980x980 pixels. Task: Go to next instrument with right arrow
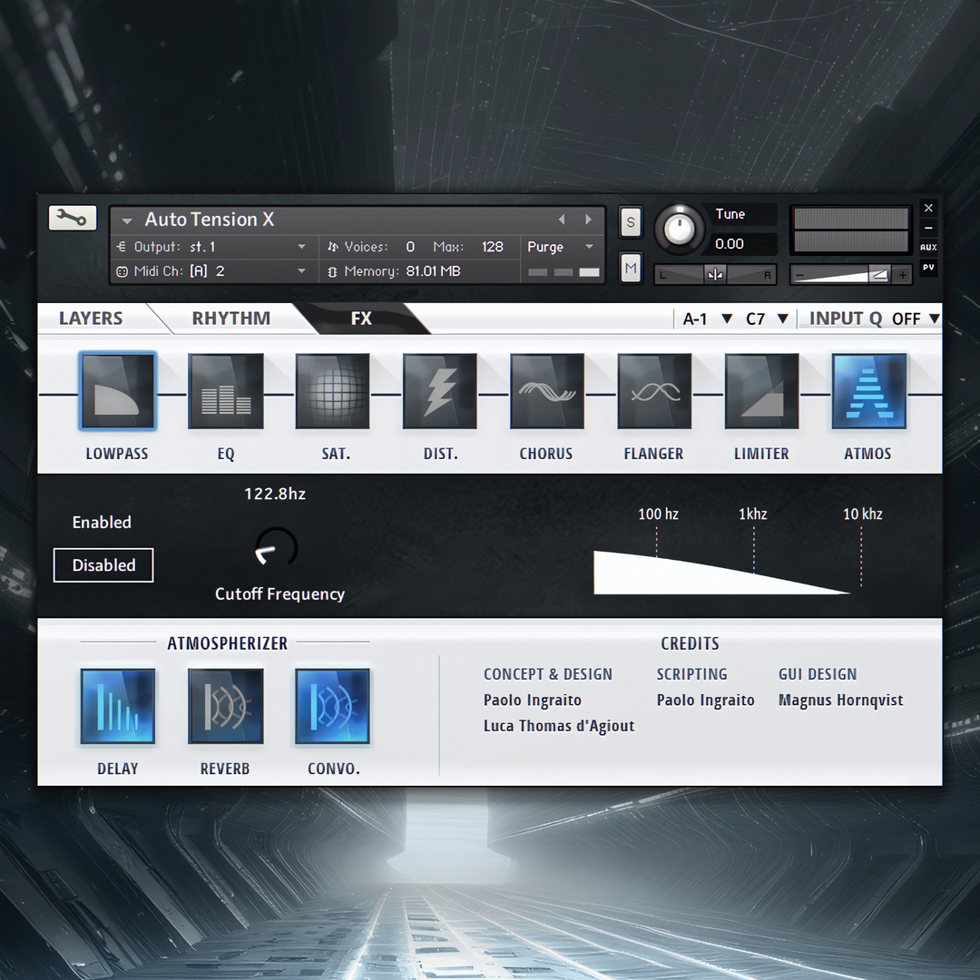pyautogui.click(x=588, y=220)
